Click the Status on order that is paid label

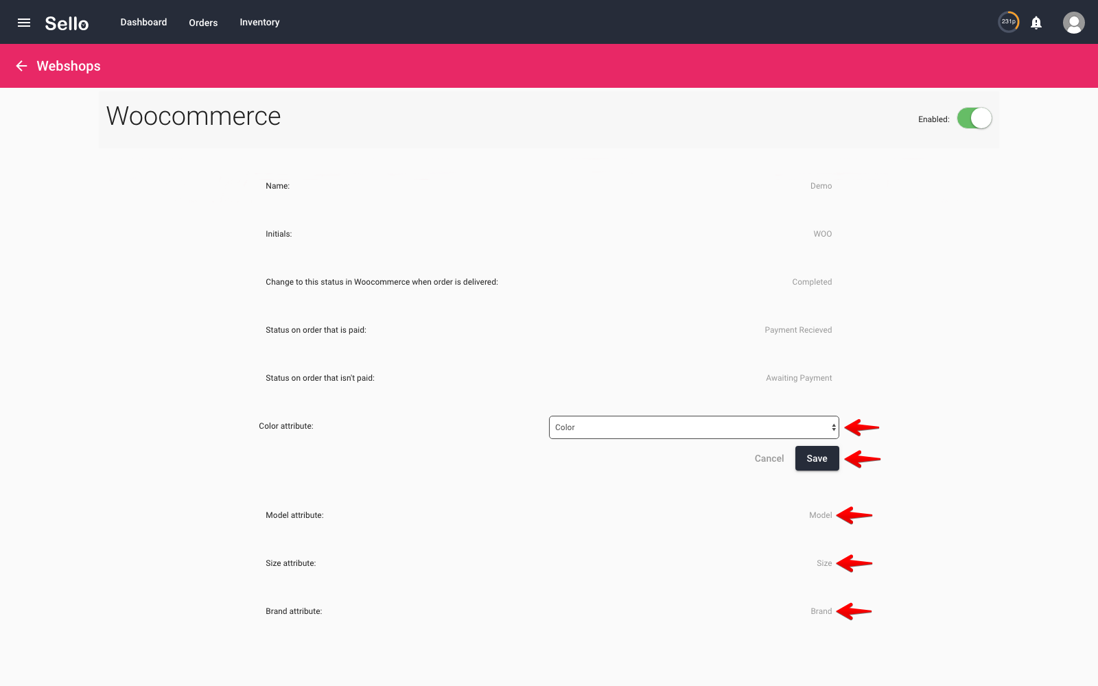point(316,330)
